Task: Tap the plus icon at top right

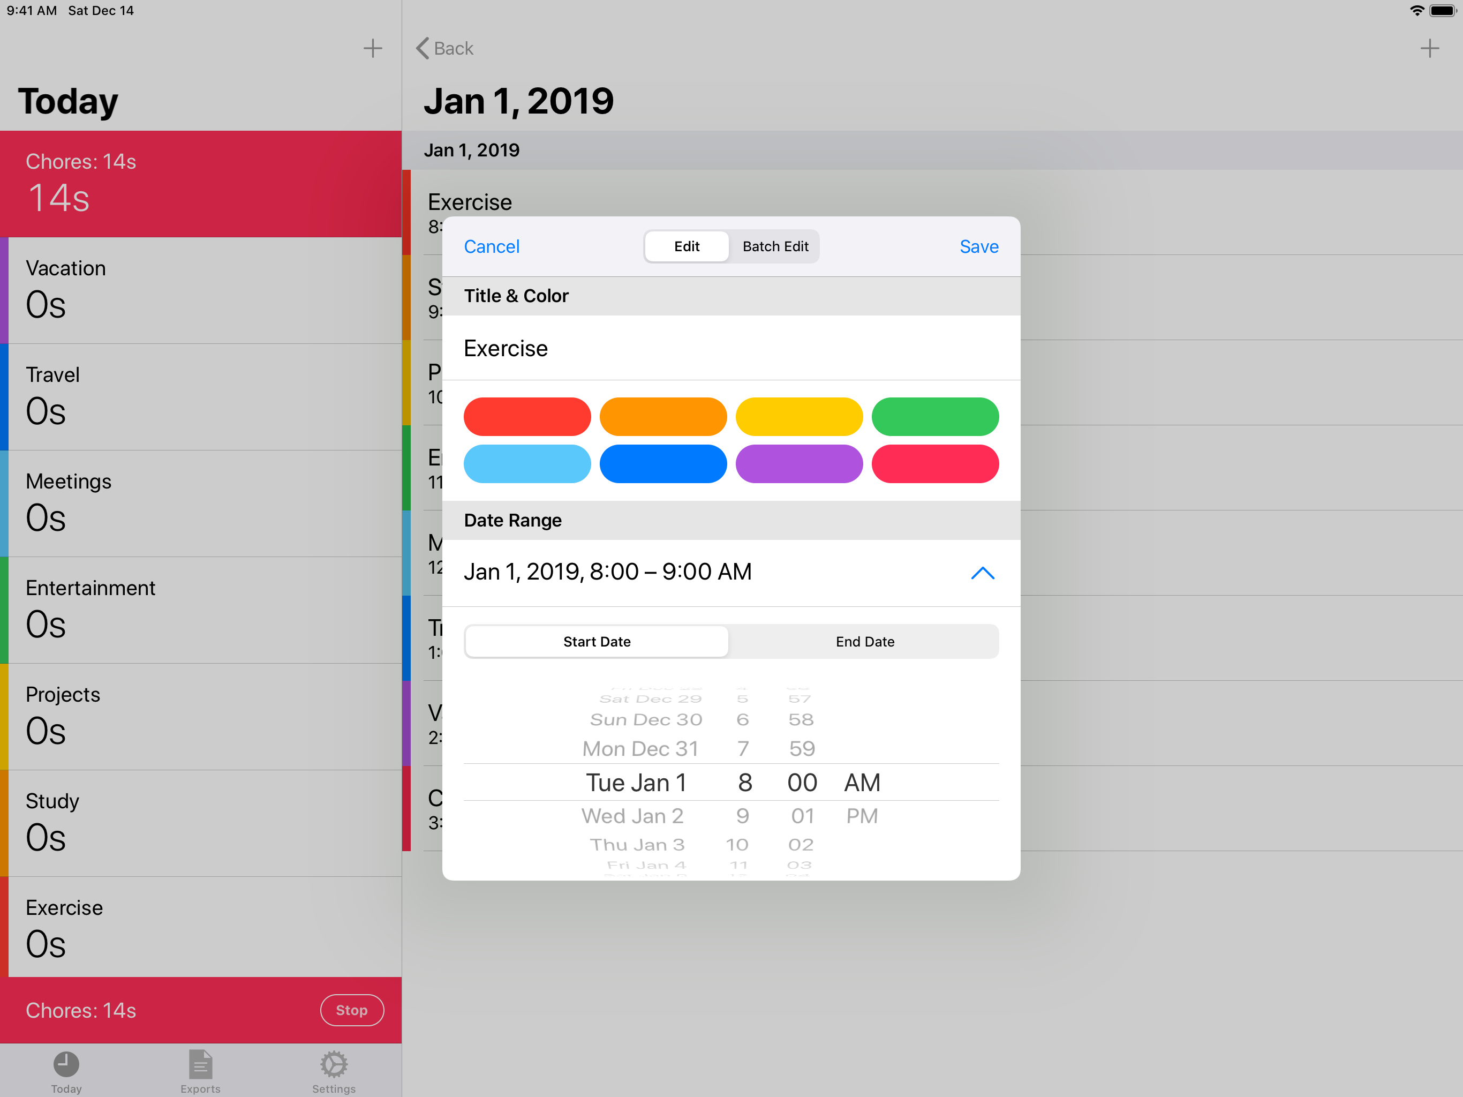Action: [x=1429, y=48]
